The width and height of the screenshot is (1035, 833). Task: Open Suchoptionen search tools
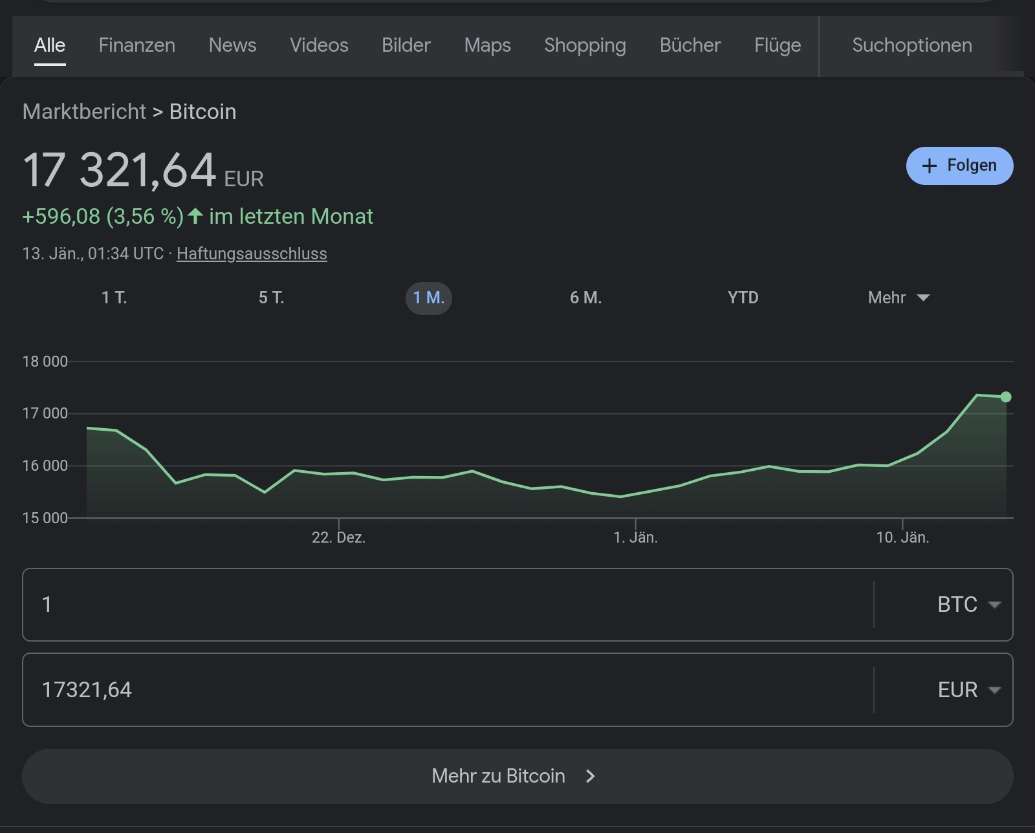[911, 45]
